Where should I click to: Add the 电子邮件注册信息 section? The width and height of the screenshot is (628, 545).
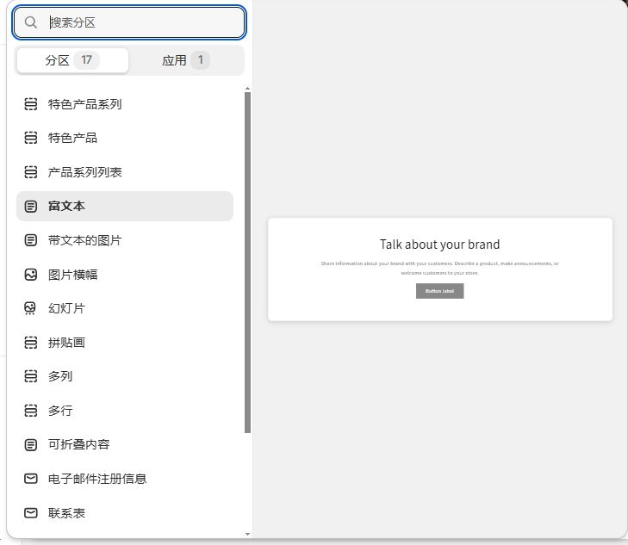pos(125,479)
